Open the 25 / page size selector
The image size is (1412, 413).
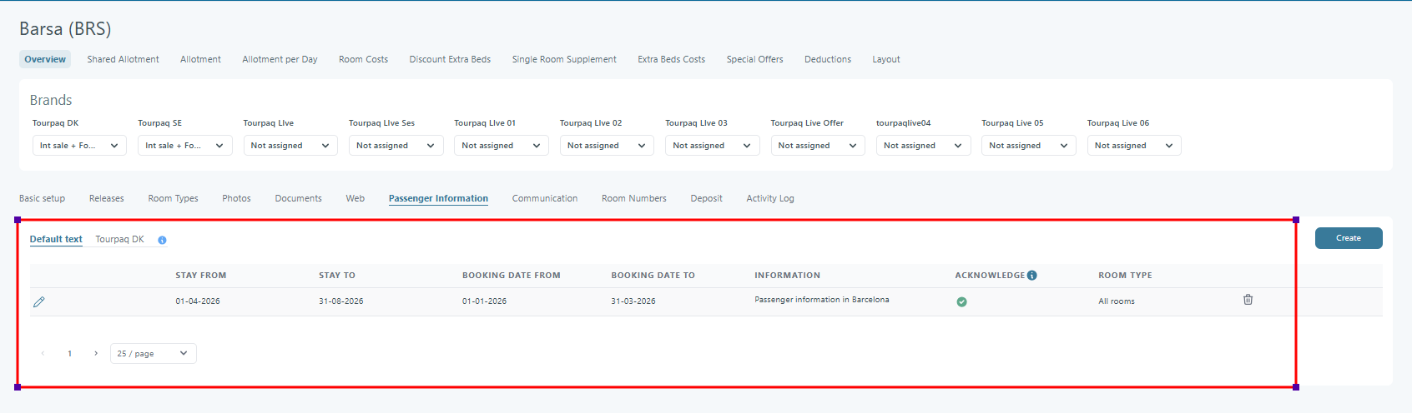click(153, 354)
